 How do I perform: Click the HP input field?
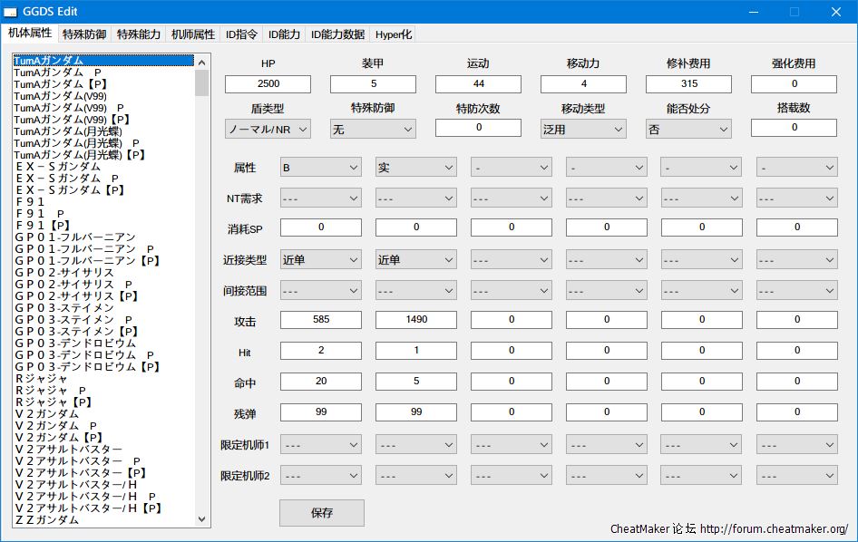click(268, 83)
